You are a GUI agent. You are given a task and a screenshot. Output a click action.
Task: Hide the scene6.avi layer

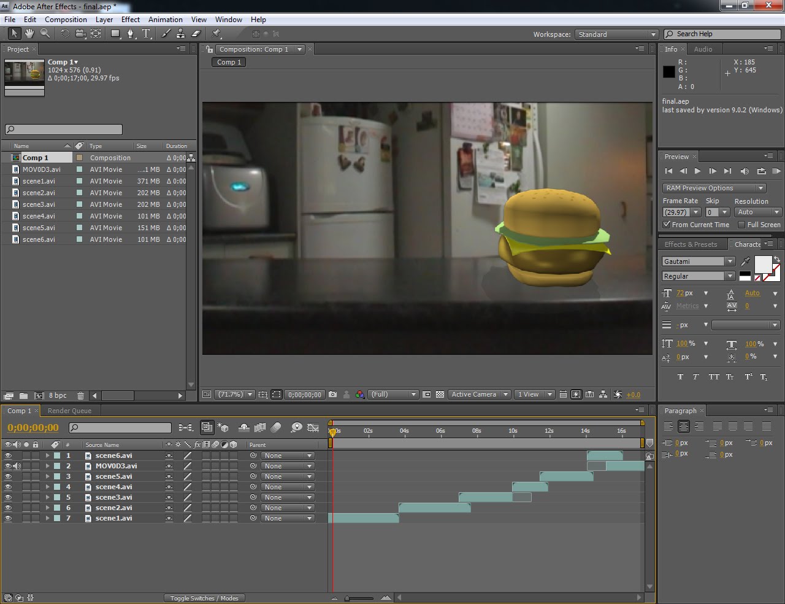click(x=8, y=455)
